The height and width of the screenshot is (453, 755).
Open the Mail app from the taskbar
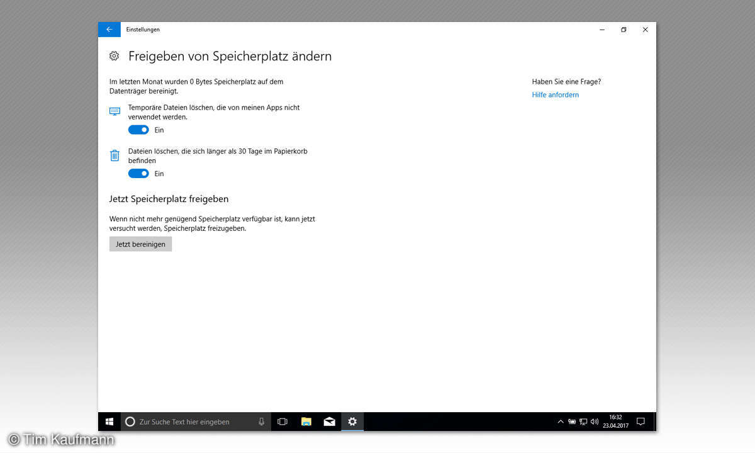pos(329,422)
